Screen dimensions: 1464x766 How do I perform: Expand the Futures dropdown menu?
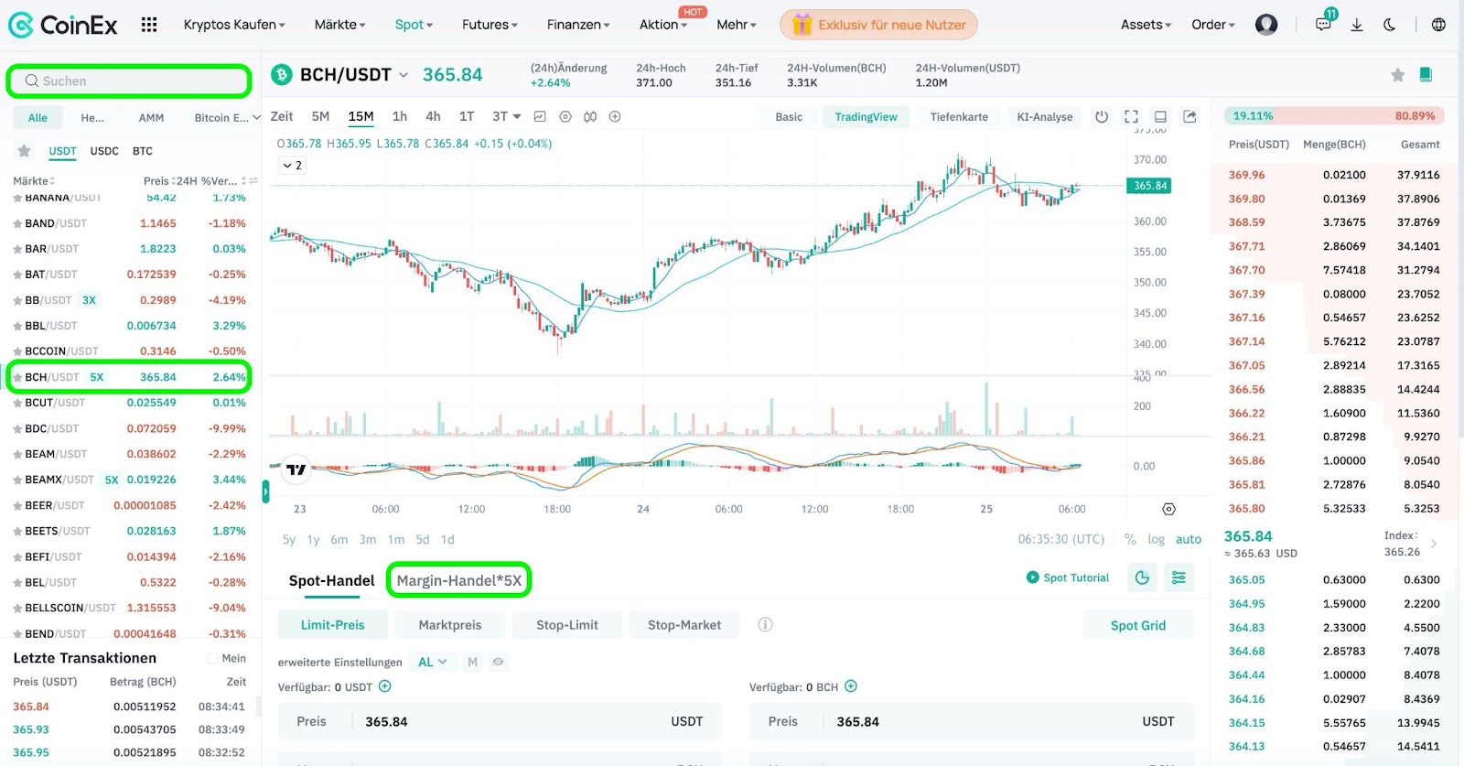click(x=490, y=25)
